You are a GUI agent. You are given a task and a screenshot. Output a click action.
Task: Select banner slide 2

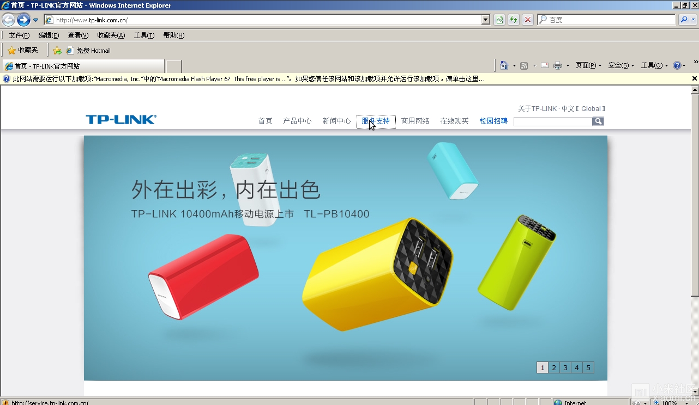pos(554,367)
